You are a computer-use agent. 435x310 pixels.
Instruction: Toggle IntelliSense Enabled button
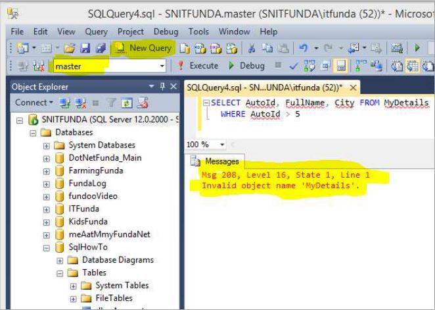tap(340, 66)
